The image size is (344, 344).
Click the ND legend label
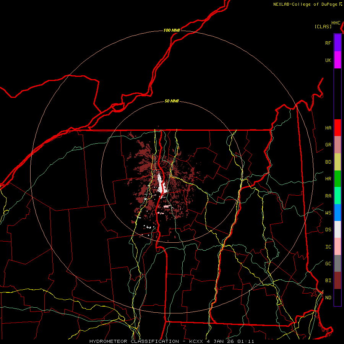(x=328, y=298)
